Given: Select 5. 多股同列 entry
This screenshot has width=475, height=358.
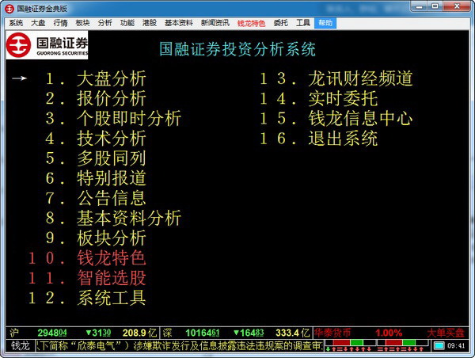Looking at the screenshot, I should [96, 158].
